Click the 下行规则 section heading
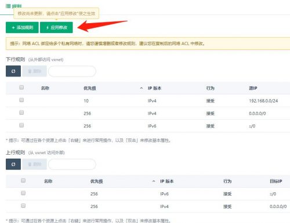 [16, 59]
